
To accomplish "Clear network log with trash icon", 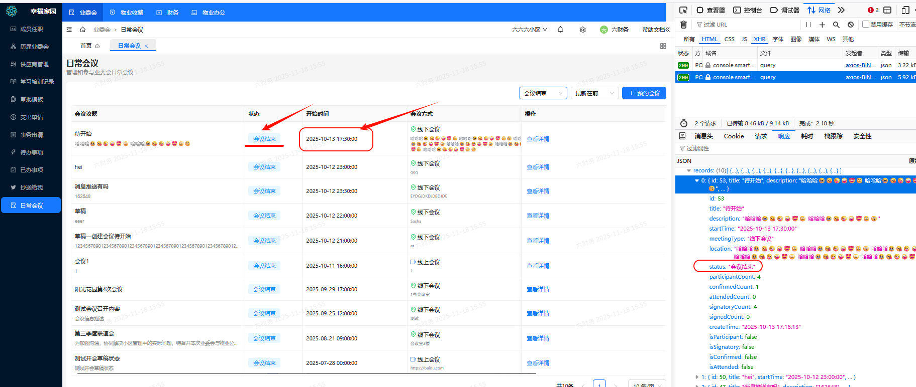I will (x=683, y=25).
